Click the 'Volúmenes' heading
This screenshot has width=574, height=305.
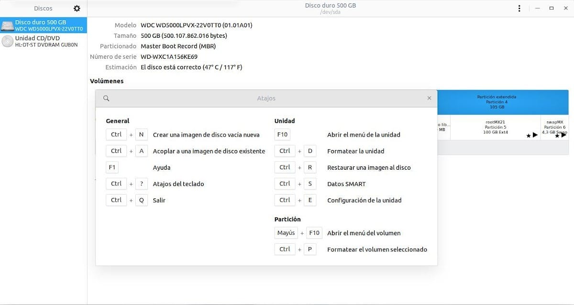pos(107,81)
